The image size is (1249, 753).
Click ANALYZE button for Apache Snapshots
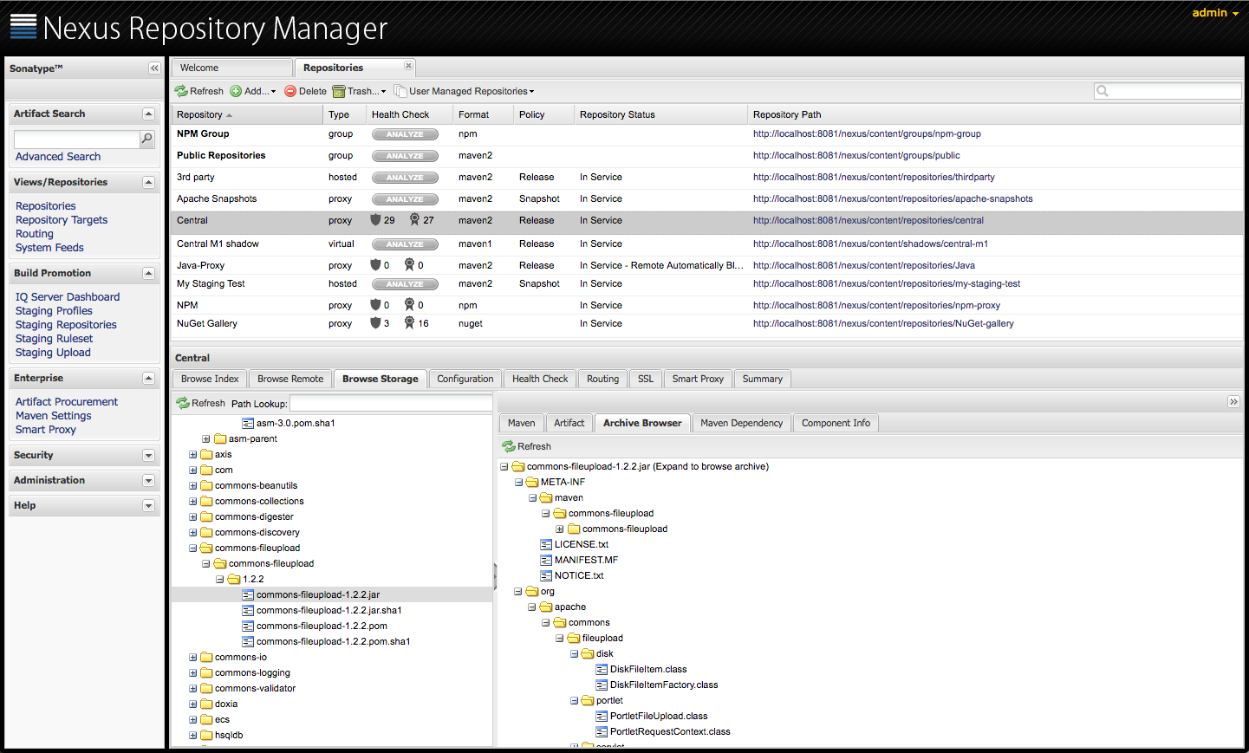click(x=405, y=199)
